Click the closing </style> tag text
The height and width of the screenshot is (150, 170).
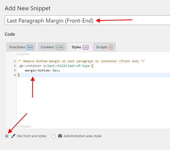[24, 126]
